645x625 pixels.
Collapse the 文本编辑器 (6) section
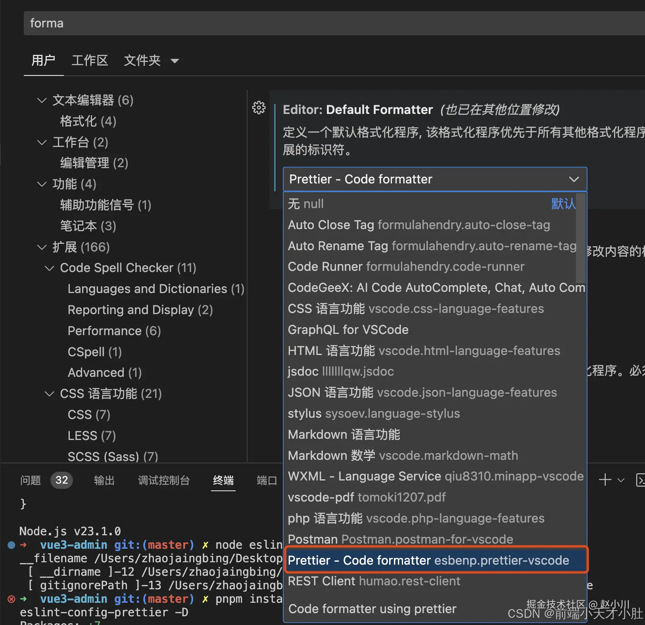[x=42, y=100]
